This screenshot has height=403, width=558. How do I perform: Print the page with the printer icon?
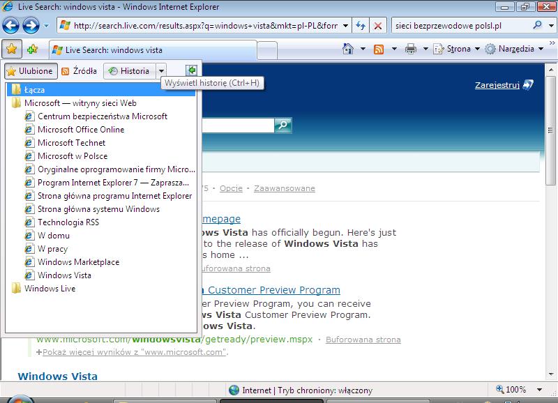coord(411,49)
